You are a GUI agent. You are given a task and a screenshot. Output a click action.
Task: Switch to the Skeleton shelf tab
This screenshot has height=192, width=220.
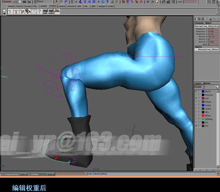[x=53, y=6]
